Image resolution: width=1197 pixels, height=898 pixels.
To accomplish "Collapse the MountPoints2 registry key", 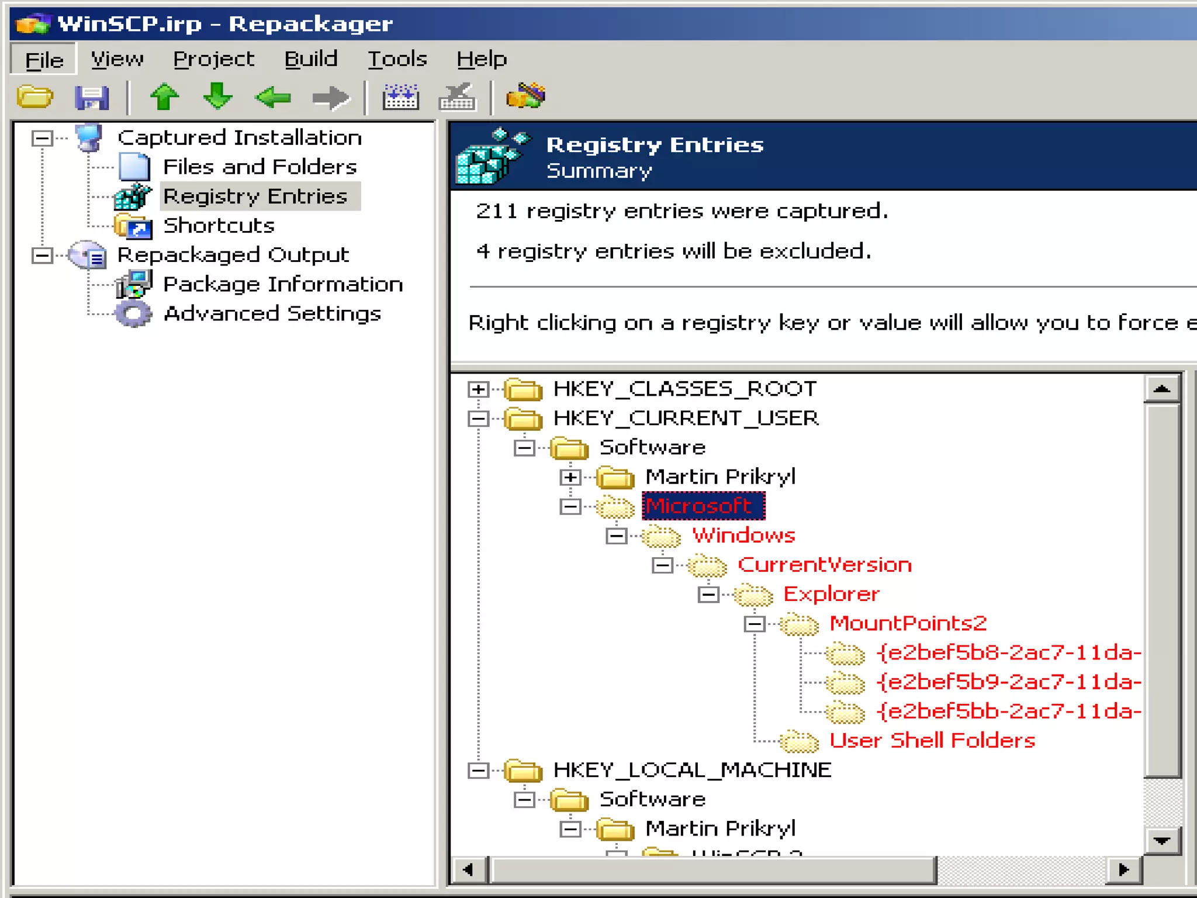I will pos(755,624).
